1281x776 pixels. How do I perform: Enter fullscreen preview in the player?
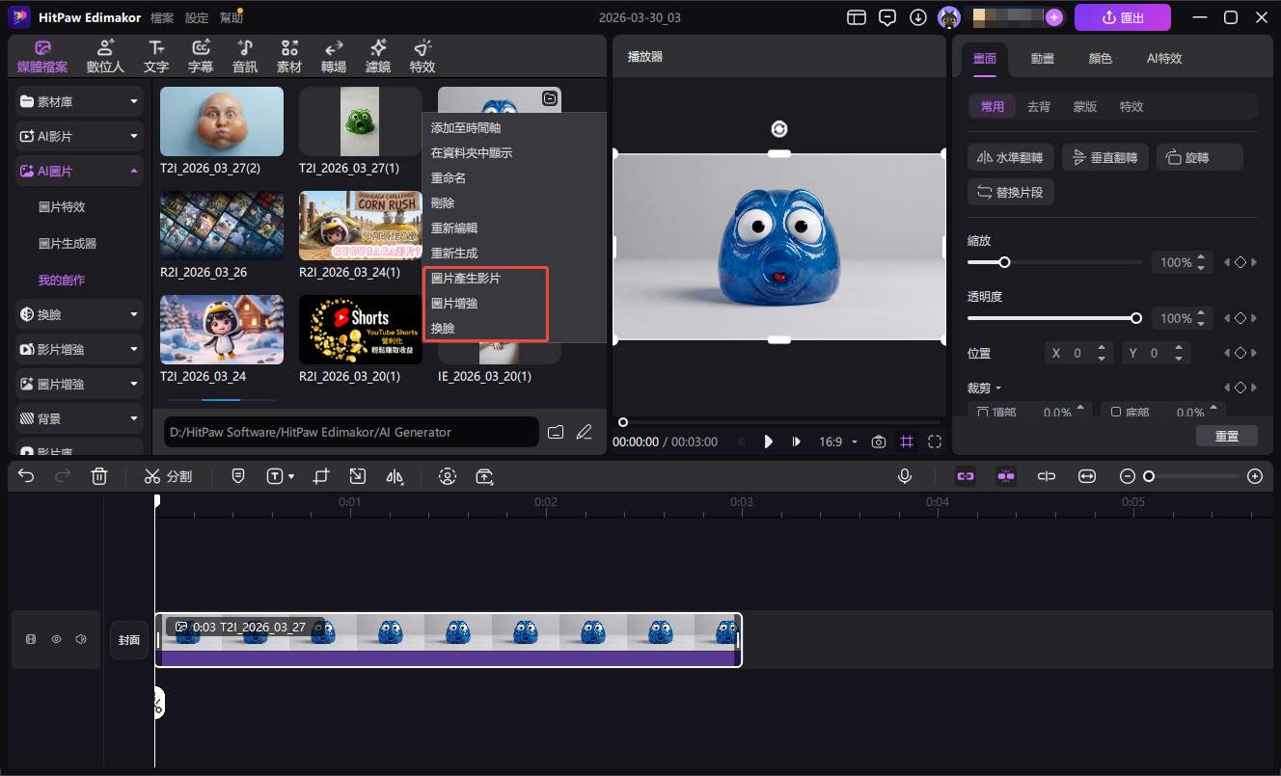(935, 442)
